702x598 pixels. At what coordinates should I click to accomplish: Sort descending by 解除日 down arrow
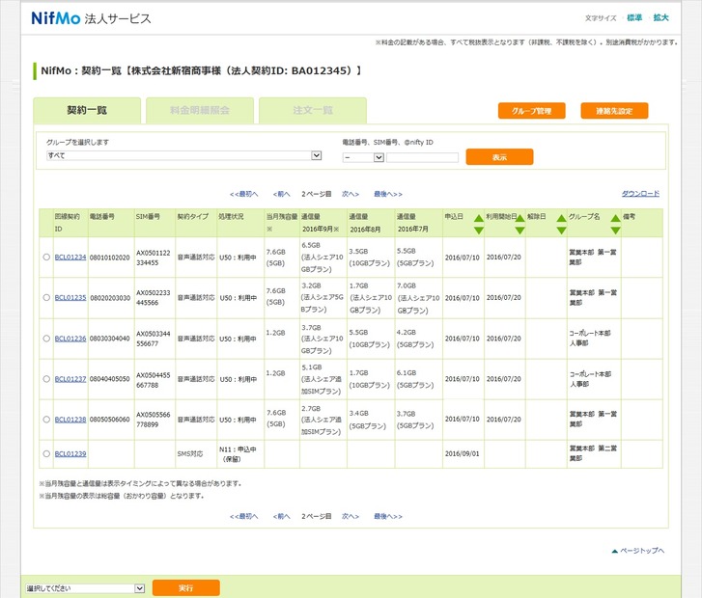click(x=561, y=231)
